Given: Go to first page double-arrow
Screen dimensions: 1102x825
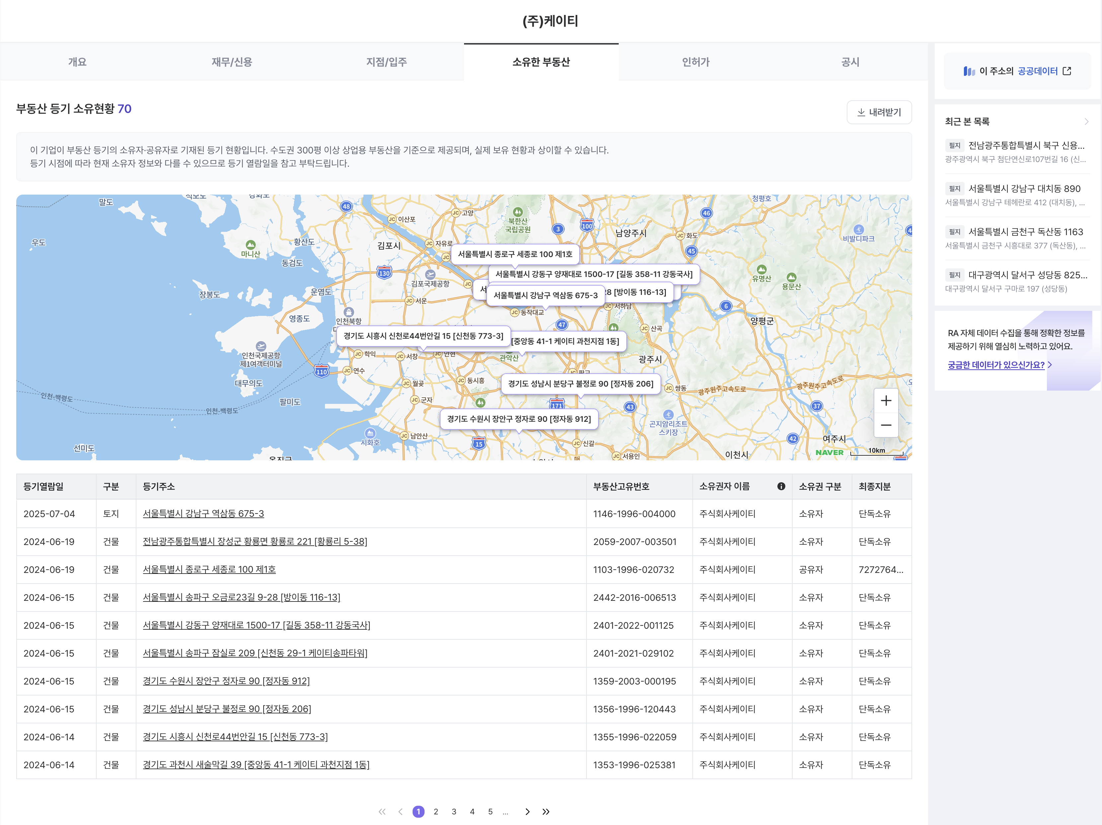Looking at the screenshot, I should [x=382, y=811].
